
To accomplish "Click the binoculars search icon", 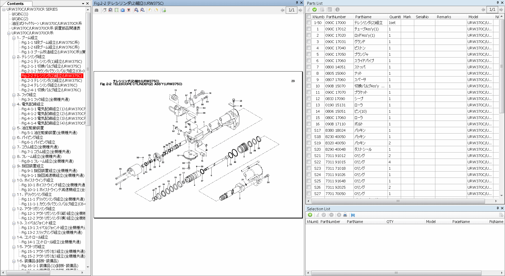I will click(x=97, y=10).
